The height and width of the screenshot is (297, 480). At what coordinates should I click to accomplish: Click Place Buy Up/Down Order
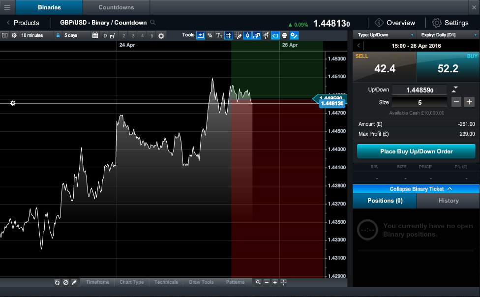coord(416,151)
